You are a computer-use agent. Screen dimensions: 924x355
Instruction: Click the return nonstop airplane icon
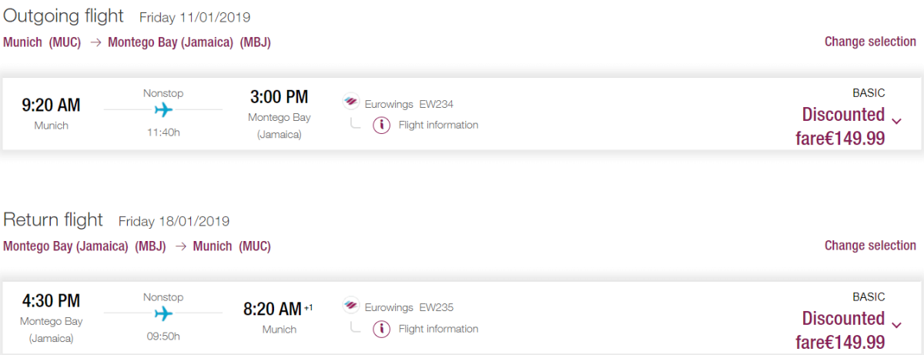click(163, 313)
